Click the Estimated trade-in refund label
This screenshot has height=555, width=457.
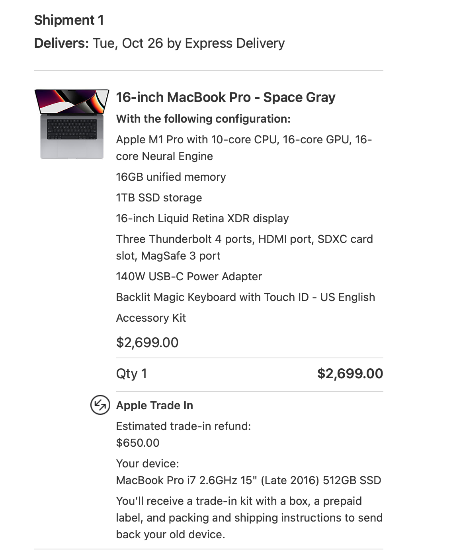184,426
